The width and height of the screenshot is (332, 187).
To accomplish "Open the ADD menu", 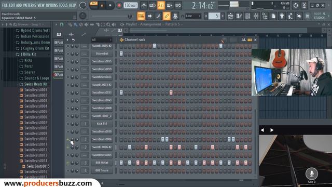I will (x=19, y=5).
